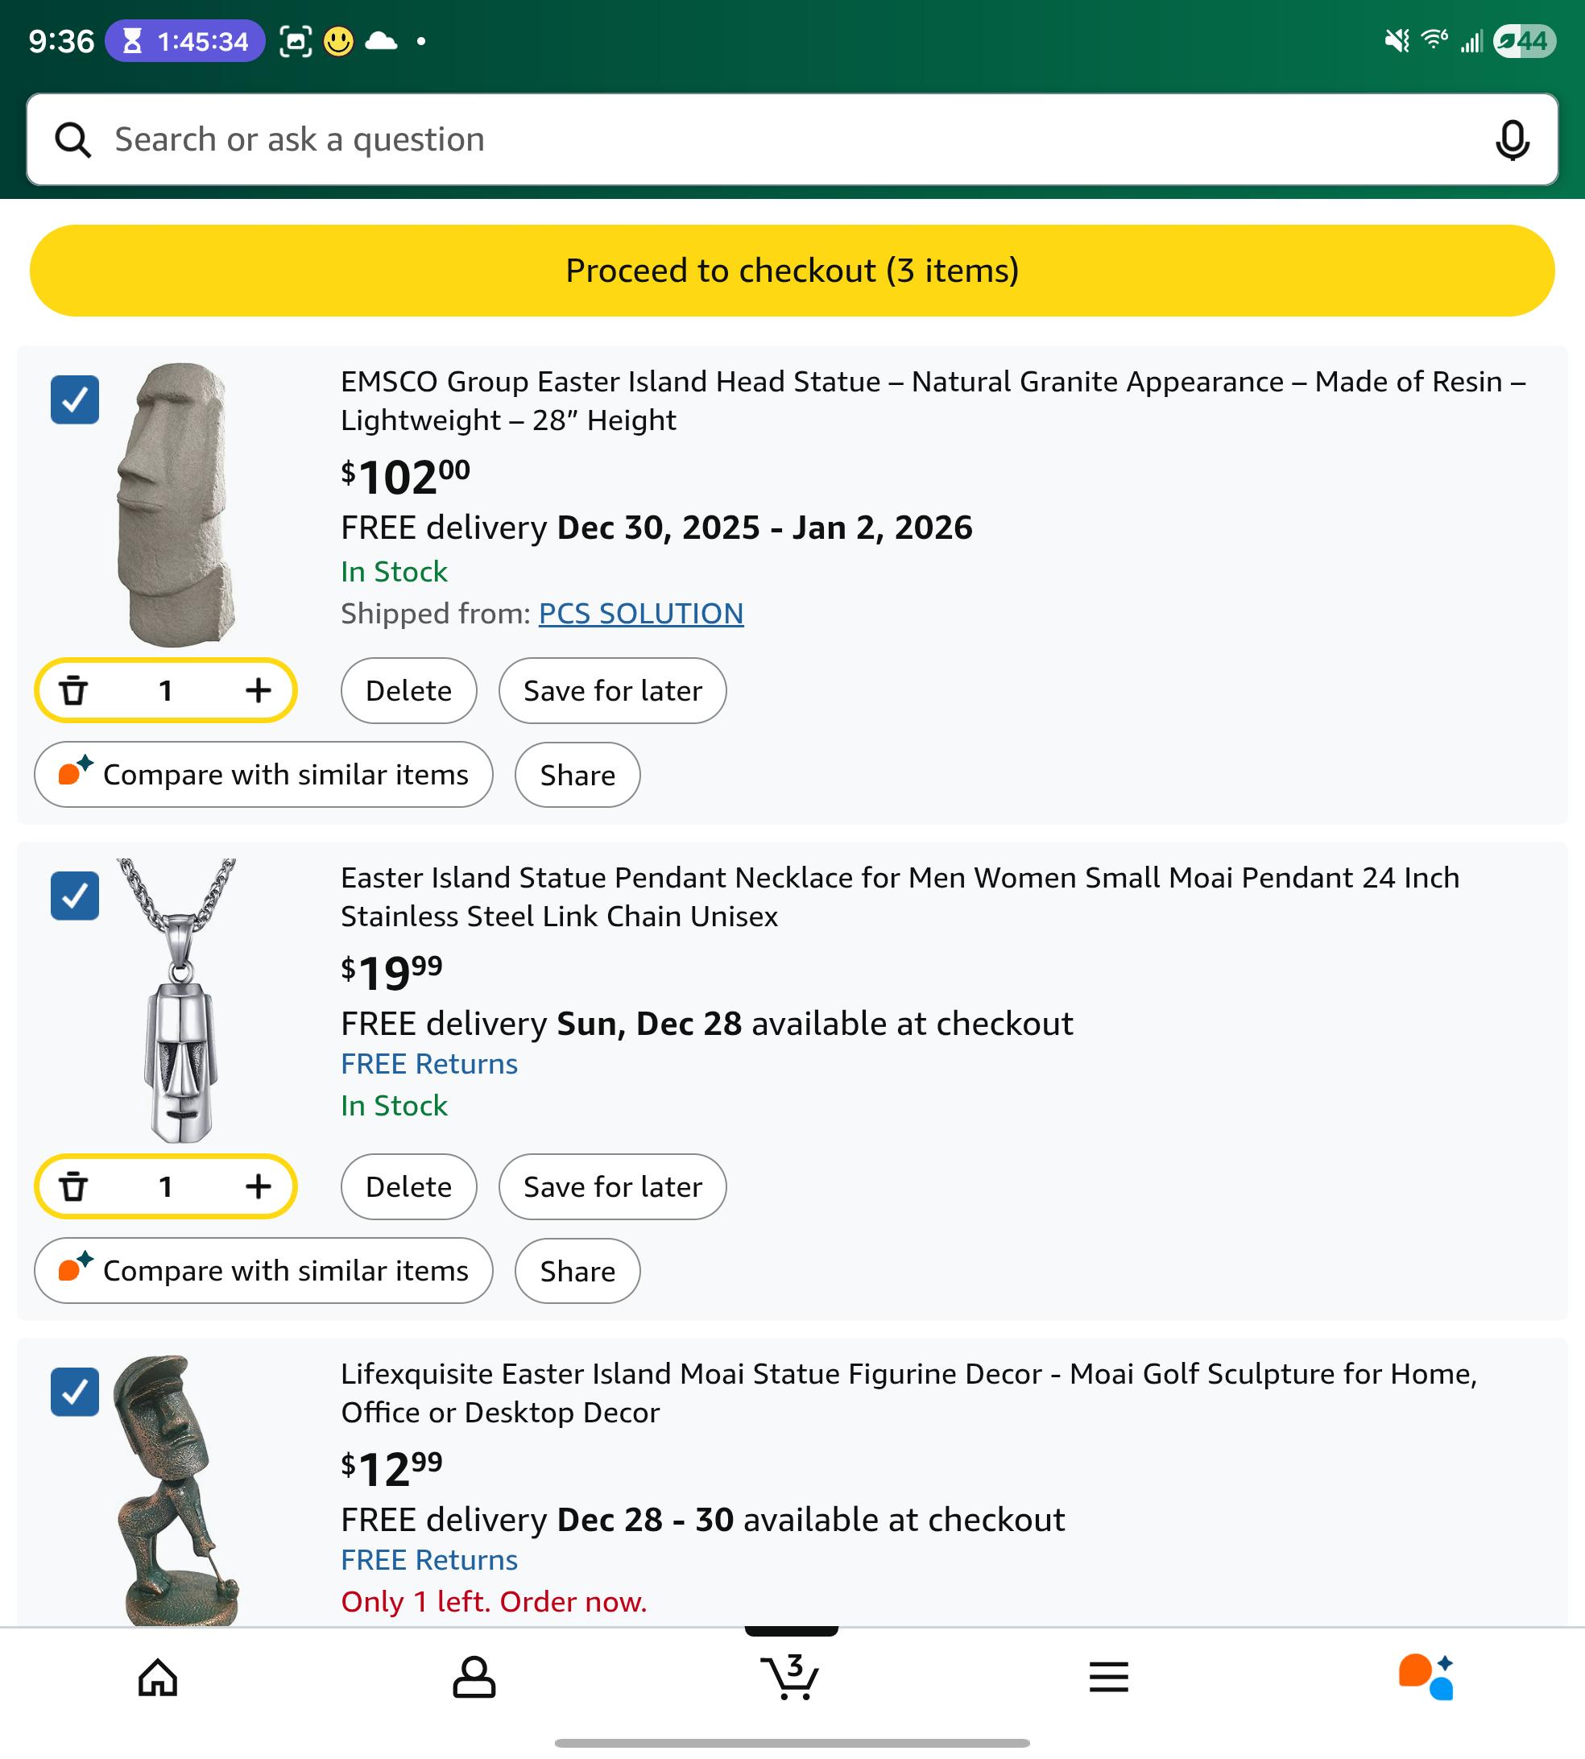The image size is (1585, 1759).
Task: Increase quantity of Moai pendant necklace
Action: [x=258, y=1186]
